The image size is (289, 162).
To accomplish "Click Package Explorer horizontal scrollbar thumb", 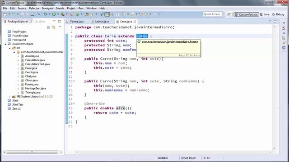I will click(32, 152).
